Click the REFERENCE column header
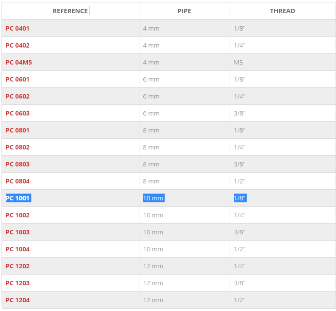Viewport: 336px width, 311px height. 70,11
